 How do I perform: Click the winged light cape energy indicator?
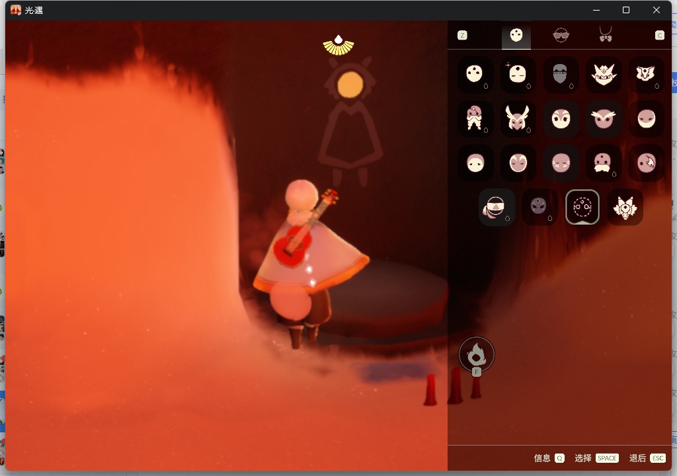(x=338, y=46)
